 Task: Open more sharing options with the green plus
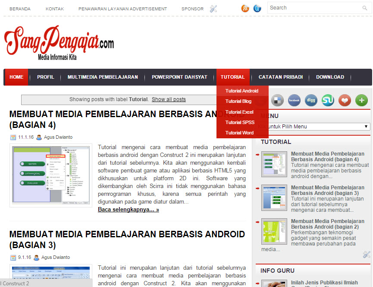click(361, 100)
